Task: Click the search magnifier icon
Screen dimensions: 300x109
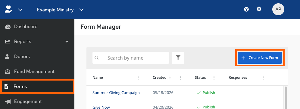Action: (97, 58)
